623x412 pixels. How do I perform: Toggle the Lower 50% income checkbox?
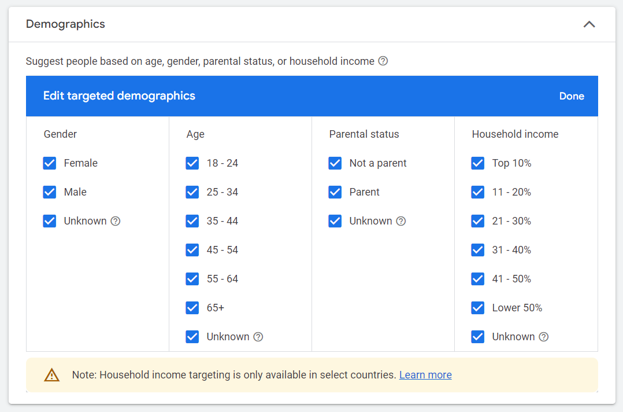478,308
